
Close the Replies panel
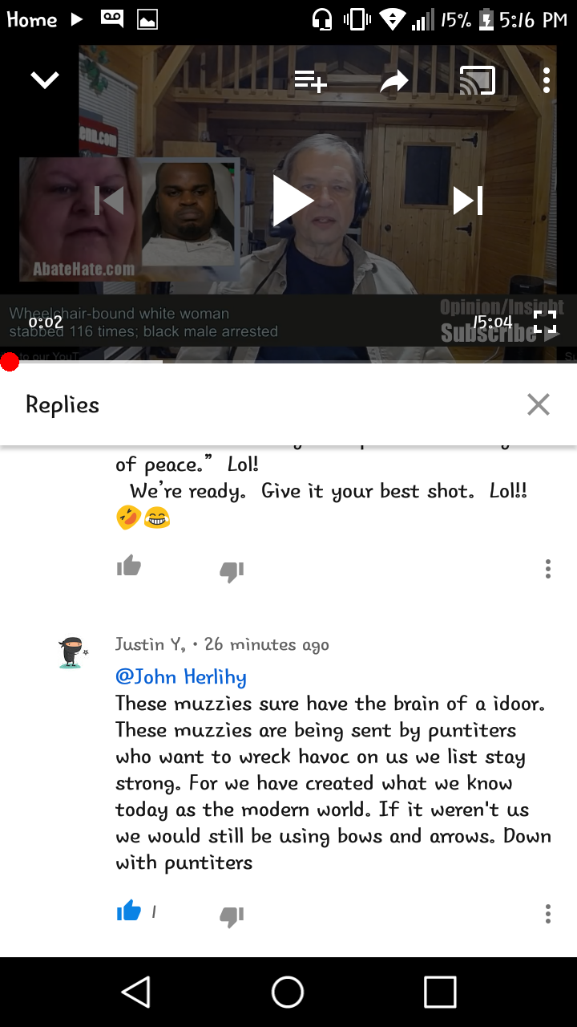point(539,404)
